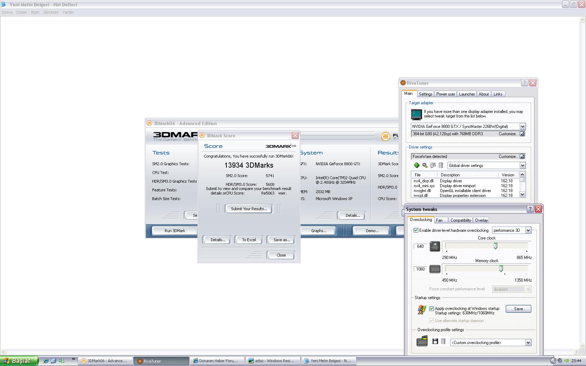Click the driver file list scrollbar down arrow
The width and height of the screenshot is (586, 366).
pos(522,195)
